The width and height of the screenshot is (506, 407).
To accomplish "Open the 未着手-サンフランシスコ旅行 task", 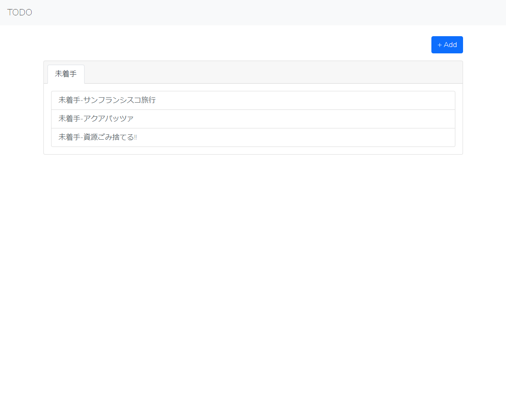I will pos(107,100).
